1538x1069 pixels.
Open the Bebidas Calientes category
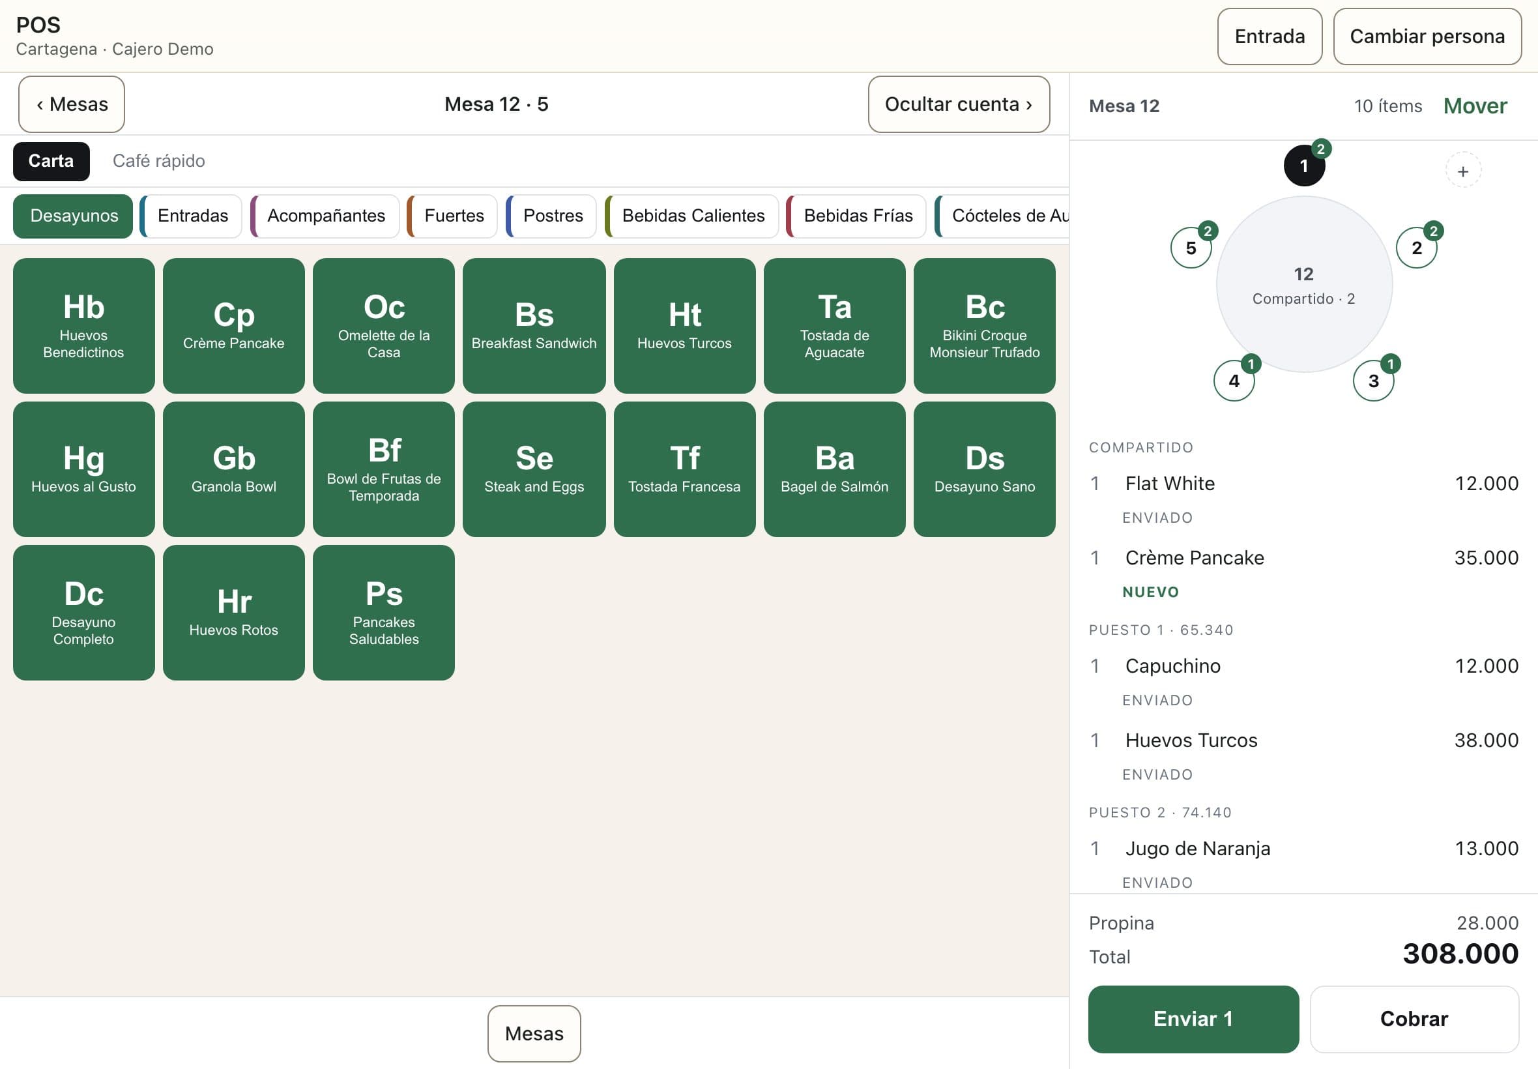pos(691,216)
